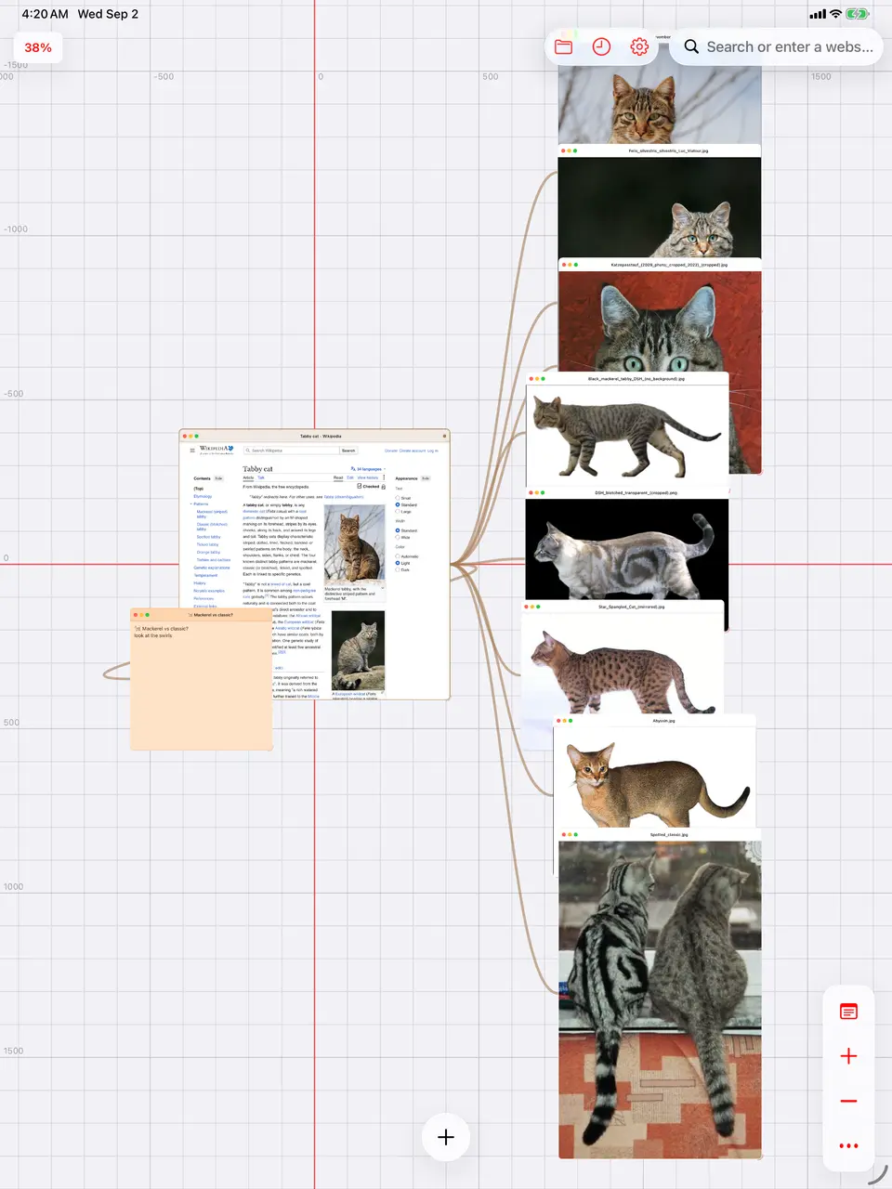
Task: Click hide next to Appearance heading
Action: [426, 478]
